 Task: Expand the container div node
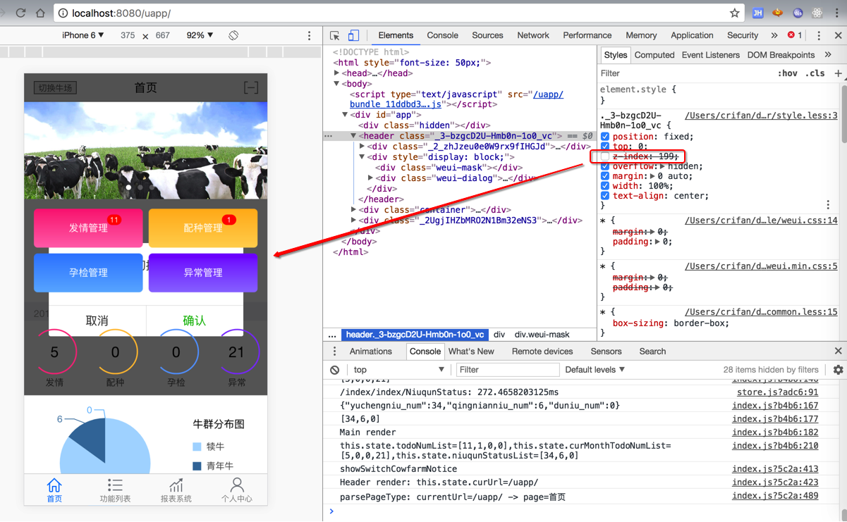pyautogui.click(x=353, y=210)
